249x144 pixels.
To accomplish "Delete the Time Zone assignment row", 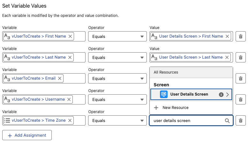I will click(240, 120).
